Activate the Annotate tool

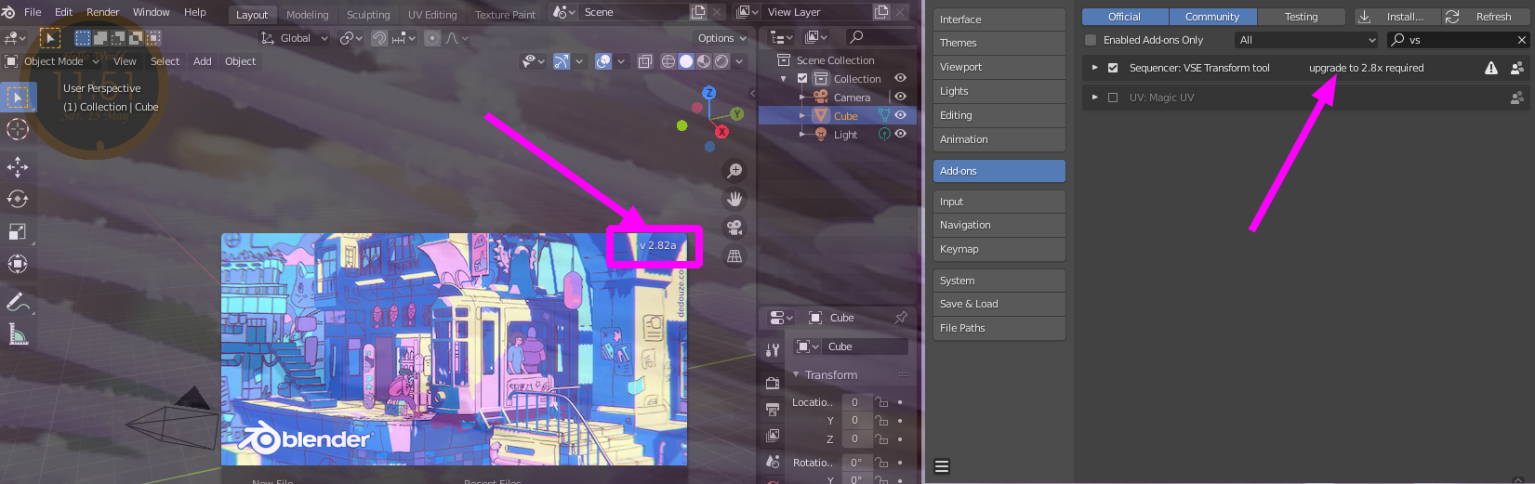click(x=19, y=302)
